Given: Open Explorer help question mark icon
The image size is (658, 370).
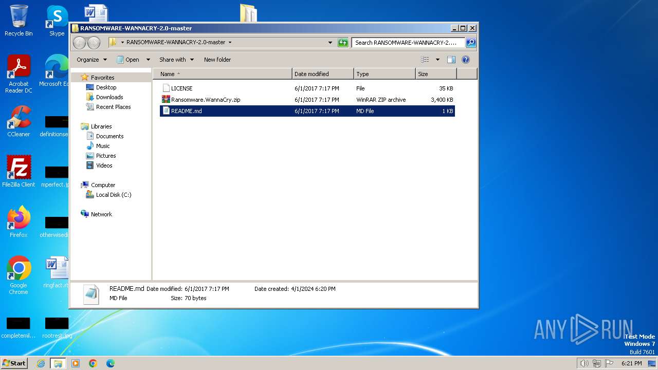Looking at the screenshot, I should click(x=466, y=60).
